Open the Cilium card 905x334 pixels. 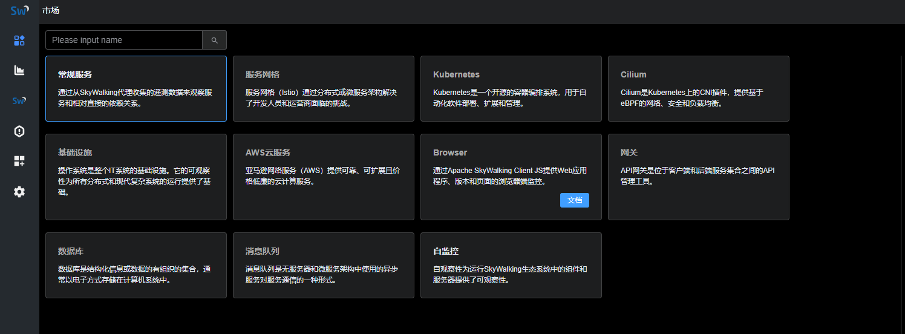point(699,89)
